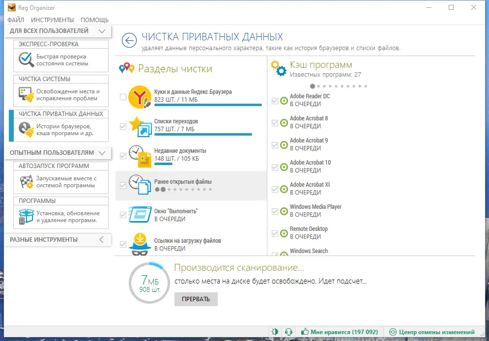Uncheck the Adobe Acrobat 8 checkbox
This screenshot has height=341, width=489.
pos(275,123)
